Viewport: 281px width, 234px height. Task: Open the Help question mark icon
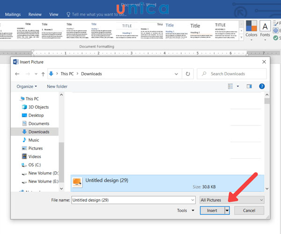[262, 86]
